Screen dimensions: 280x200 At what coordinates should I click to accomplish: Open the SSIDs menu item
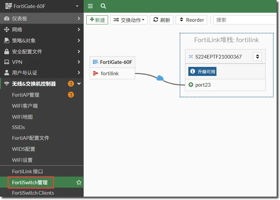18,127
